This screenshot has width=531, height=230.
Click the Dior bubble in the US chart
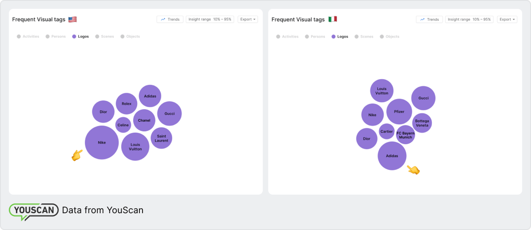pyautogui.click(x=103, y=112)
